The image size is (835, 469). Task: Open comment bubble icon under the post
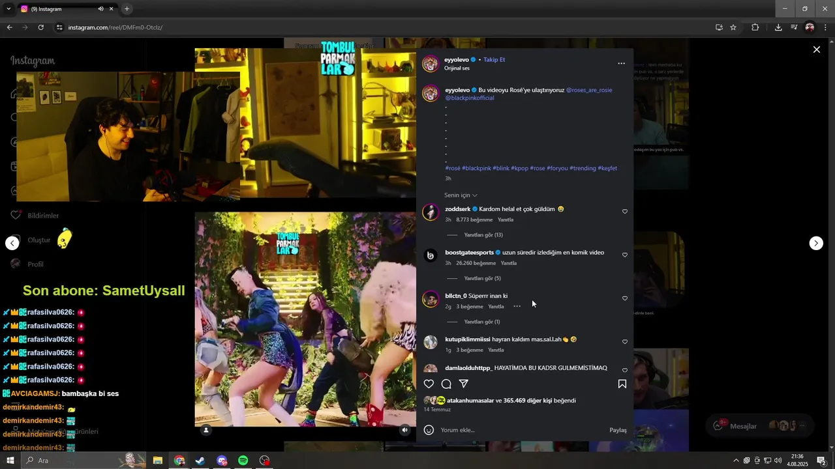tap(446, 384)
